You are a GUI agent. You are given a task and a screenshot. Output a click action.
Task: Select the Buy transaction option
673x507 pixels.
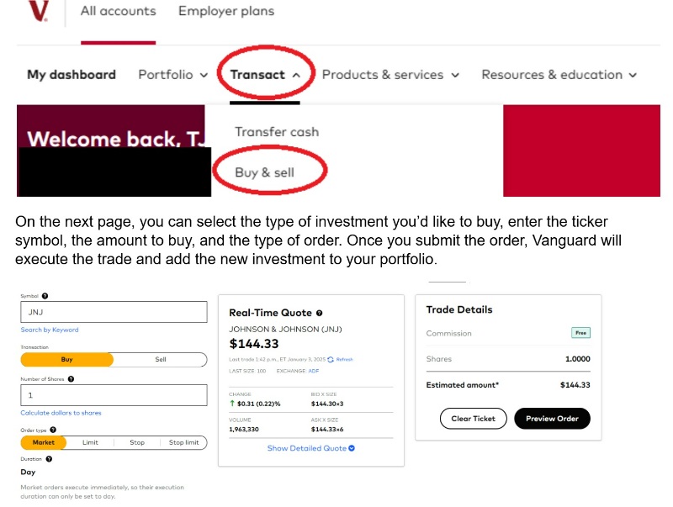[x=67, y=360]
